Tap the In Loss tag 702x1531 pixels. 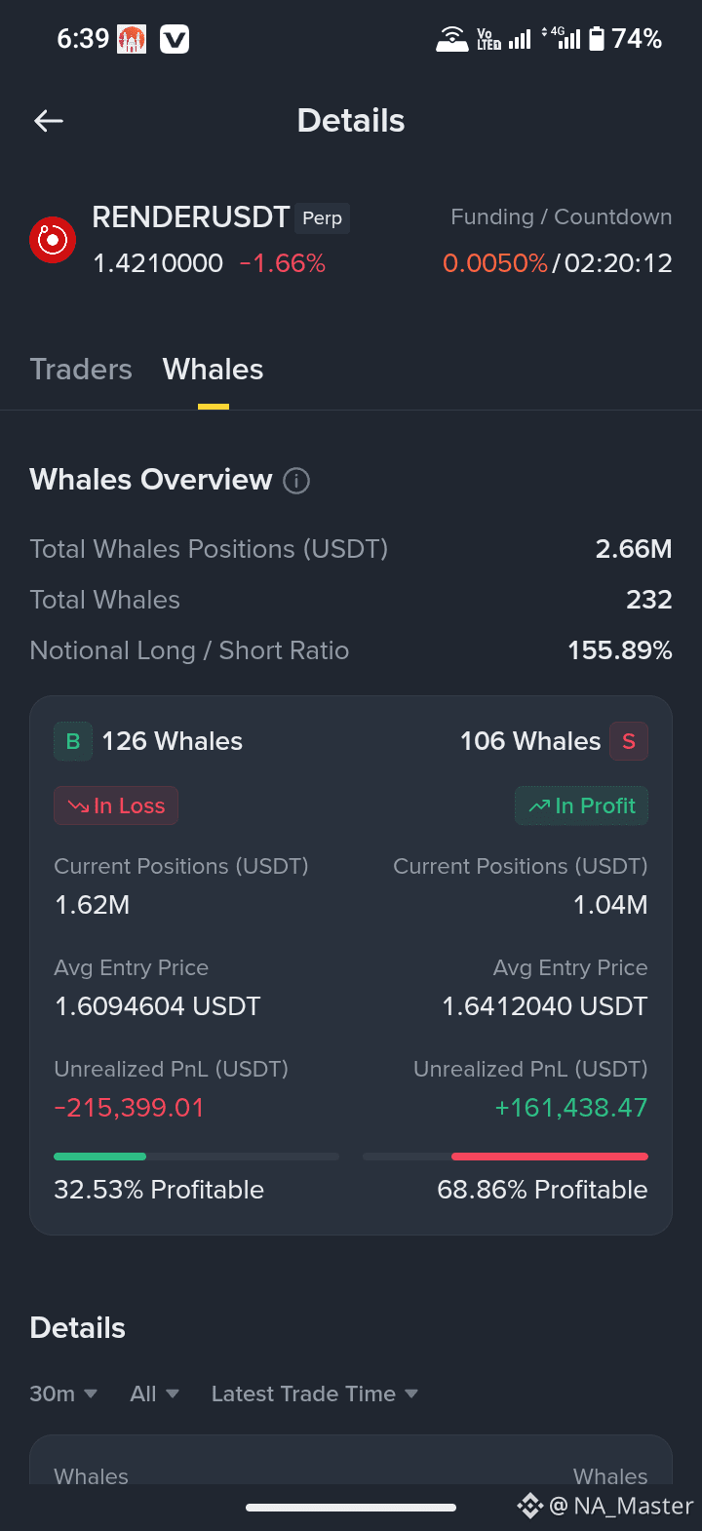click(x=116, y=805)
